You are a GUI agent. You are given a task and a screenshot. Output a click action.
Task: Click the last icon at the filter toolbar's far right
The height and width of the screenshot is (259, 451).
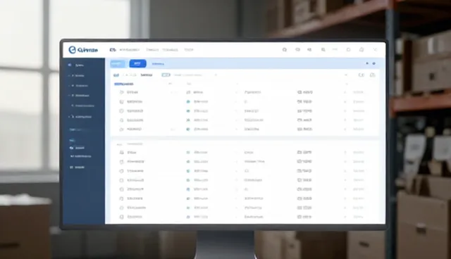click(x=373, y=75)
